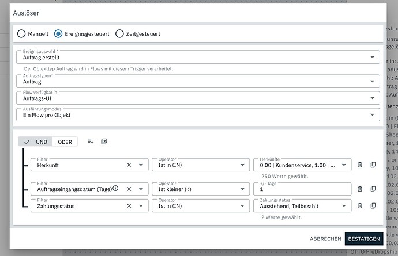The width and height of the screenshot is (398, 256).
Task: Delete the Auftragseingangsdatum filter row
Action: coord(360,189)
